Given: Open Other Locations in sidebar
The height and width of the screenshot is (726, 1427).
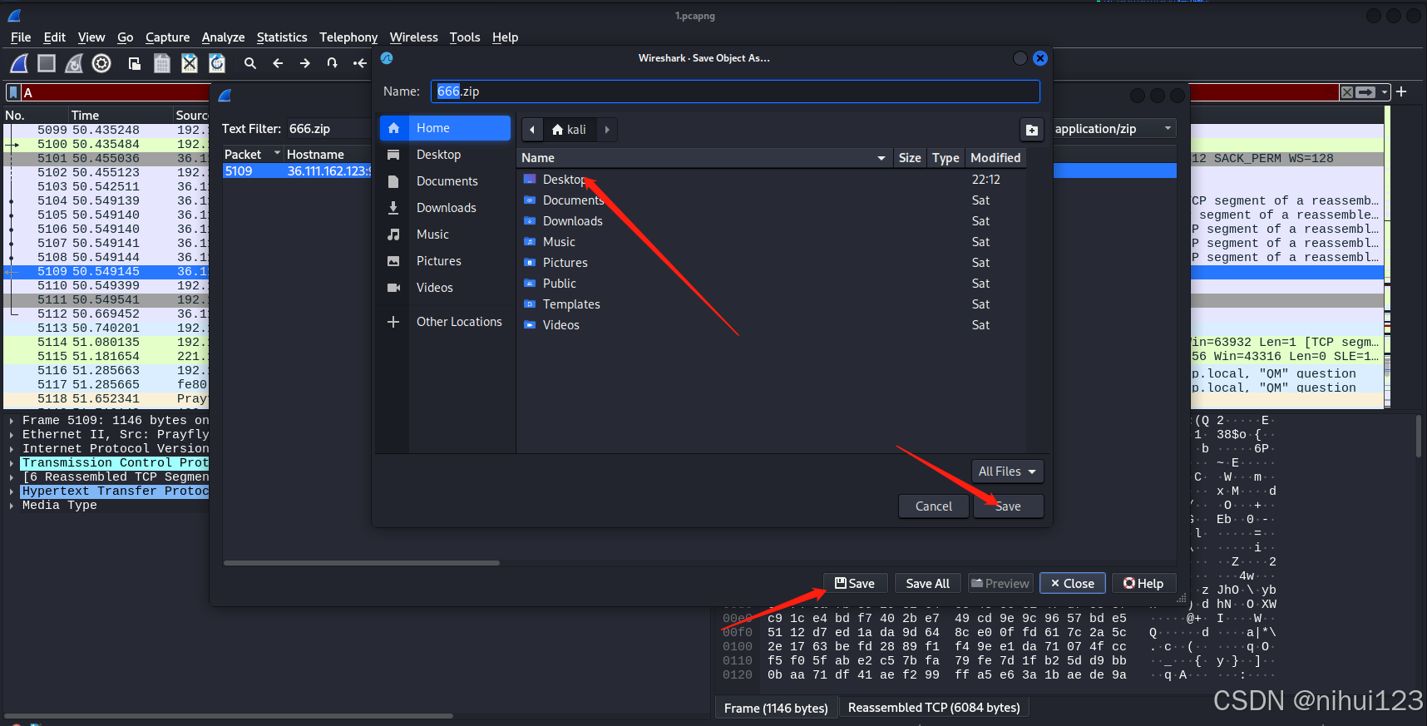Looking at the screenshot, I should (x=445, y=322).
